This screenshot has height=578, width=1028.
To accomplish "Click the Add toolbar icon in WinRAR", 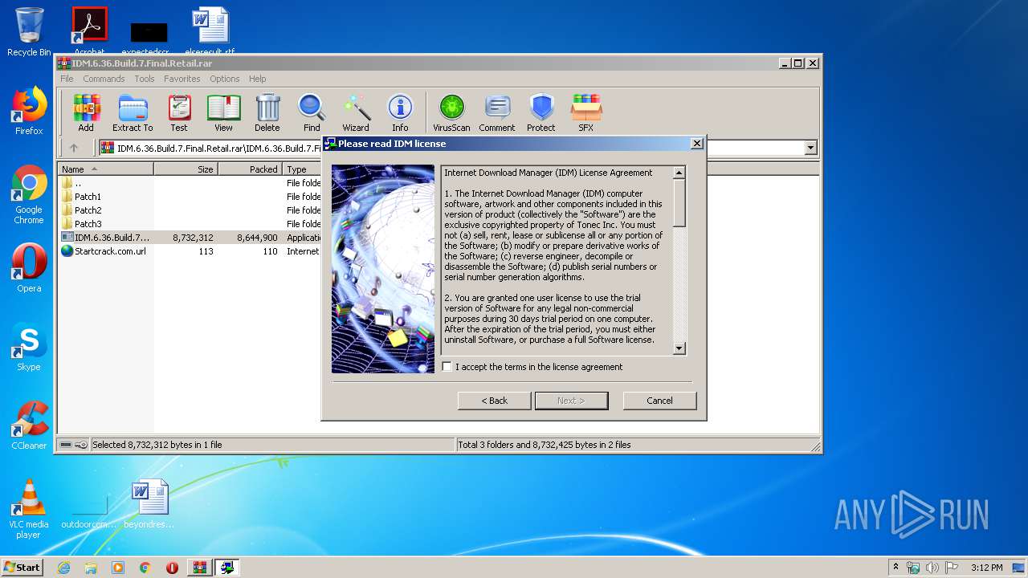I will [86, 113].
